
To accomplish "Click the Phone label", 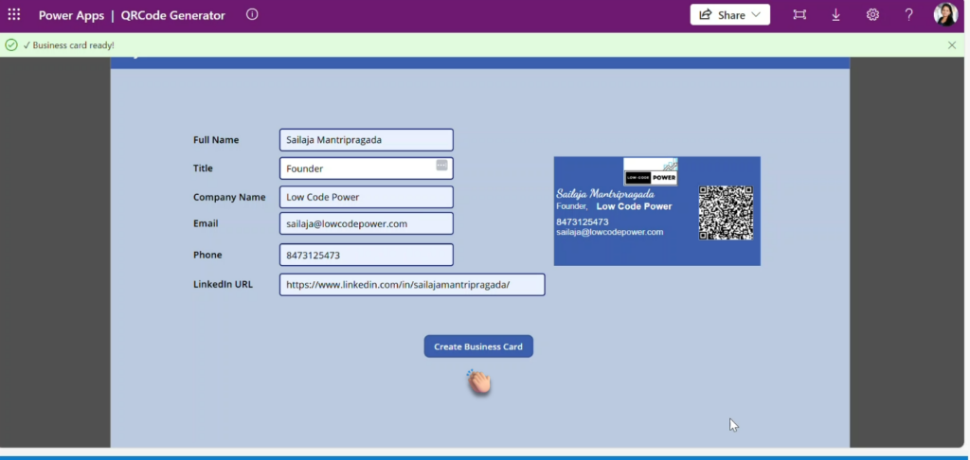I will 207,255.
